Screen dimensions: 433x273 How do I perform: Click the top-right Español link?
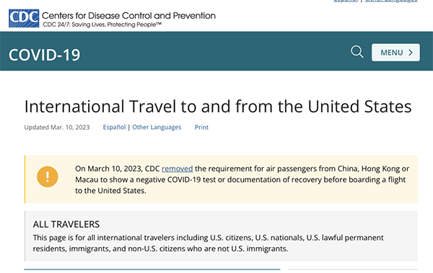click(x=346, y=1)
